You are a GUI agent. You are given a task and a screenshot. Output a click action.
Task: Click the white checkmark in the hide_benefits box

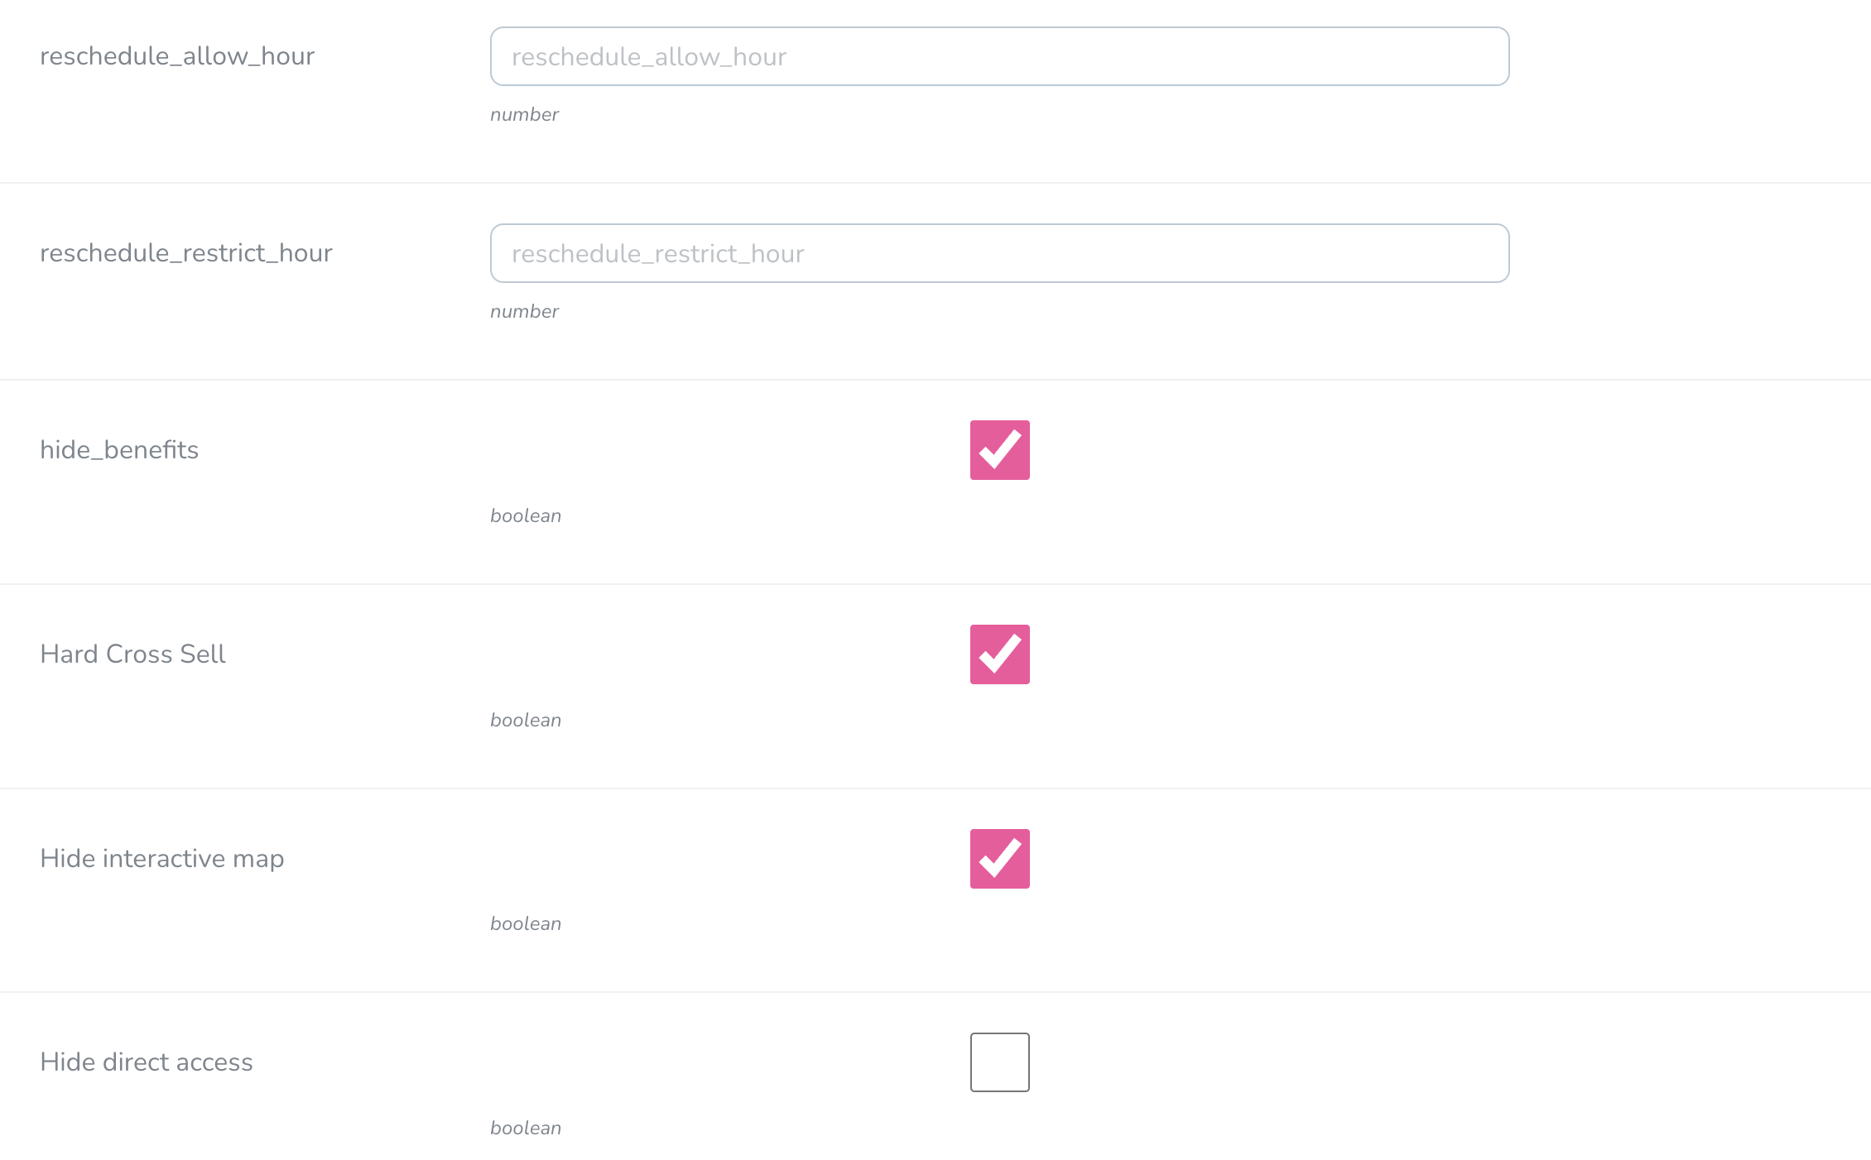pyautogui.click(x=1000, y=449)
